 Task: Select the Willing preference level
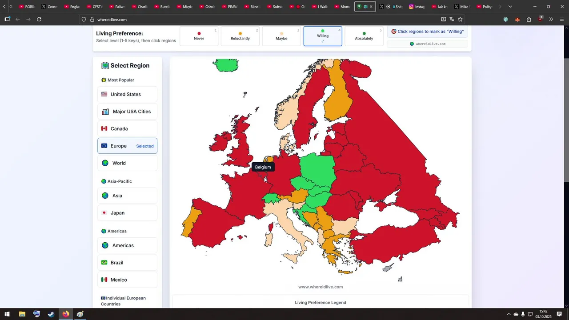click(323, 36)
